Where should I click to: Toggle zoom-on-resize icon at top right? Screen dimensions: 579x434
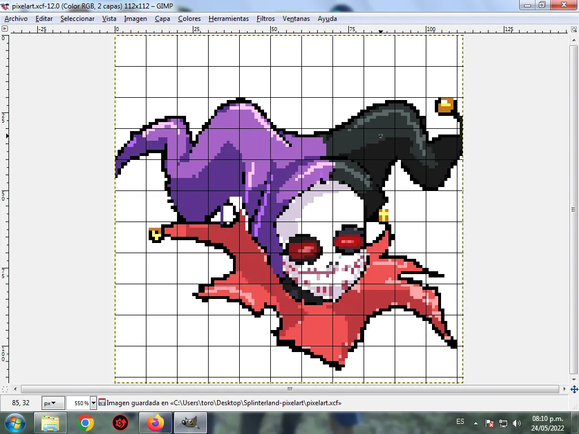pos(574,29)
